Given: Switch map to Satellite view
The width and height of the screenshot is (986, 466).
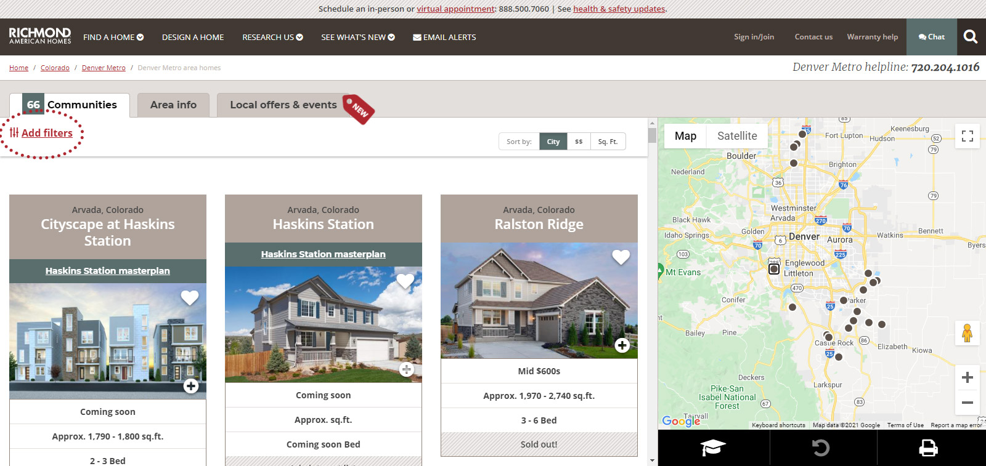Looking at the screenshot, I should (x=737, y=136).
